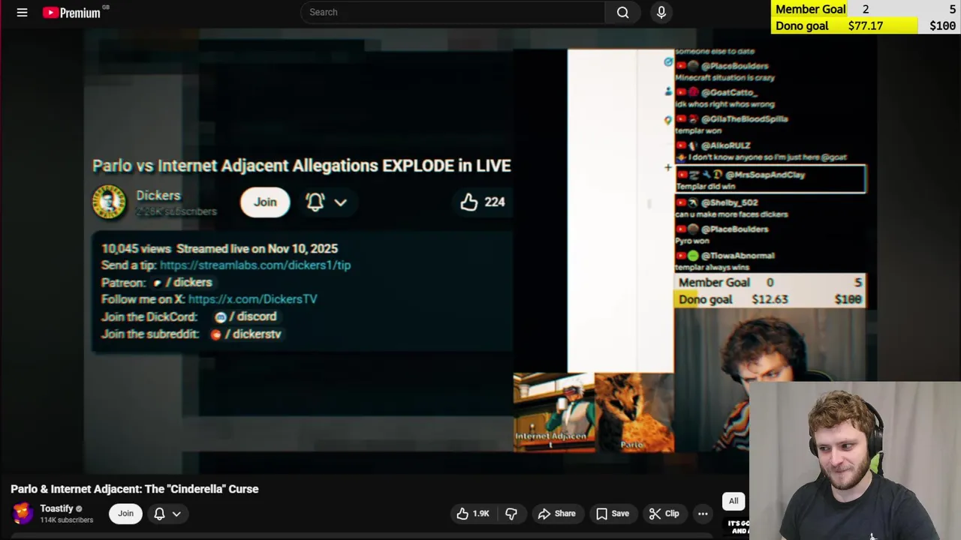Click the Search input field

453,12
